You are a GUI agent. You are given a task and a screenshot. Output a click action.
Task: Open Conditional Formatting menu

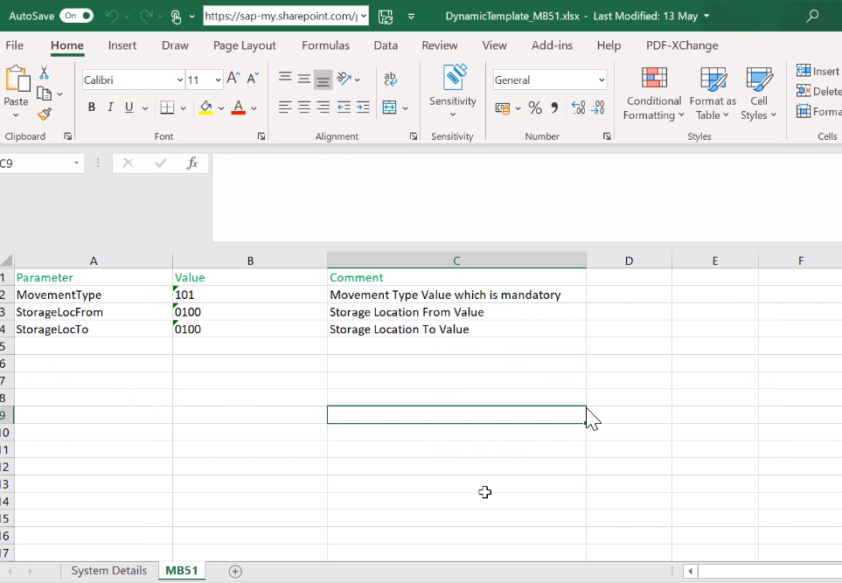coord(653,94)
